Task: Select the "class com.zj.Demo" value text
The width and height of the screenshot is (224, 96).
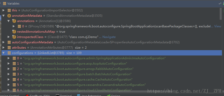Action: 84,37
